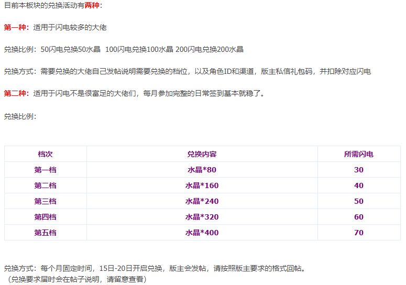Click the standalone '兑换比例:' label above the table
This screenshot has width=406, height=285.
(x=20, y=116)
